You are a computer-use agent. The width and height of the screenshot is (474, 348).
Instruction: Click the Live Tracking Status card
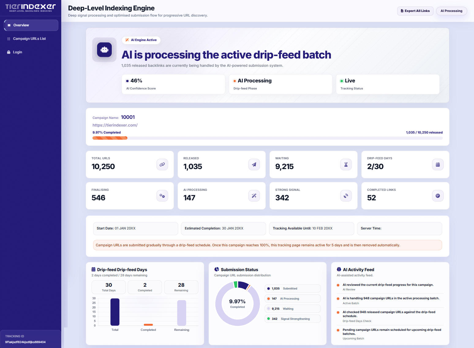coord(388,84)
